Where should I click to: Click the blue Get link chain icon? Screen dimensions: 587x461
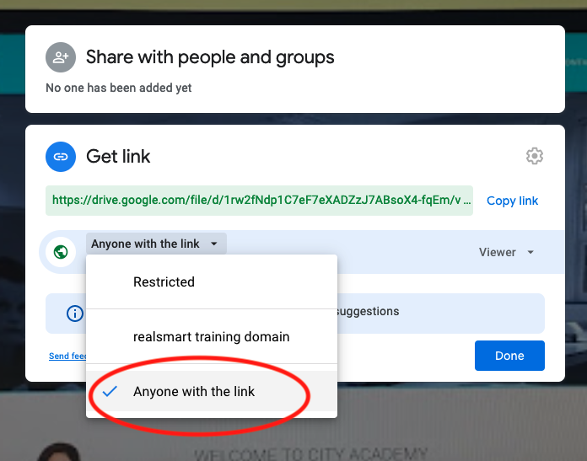(61, 157)
